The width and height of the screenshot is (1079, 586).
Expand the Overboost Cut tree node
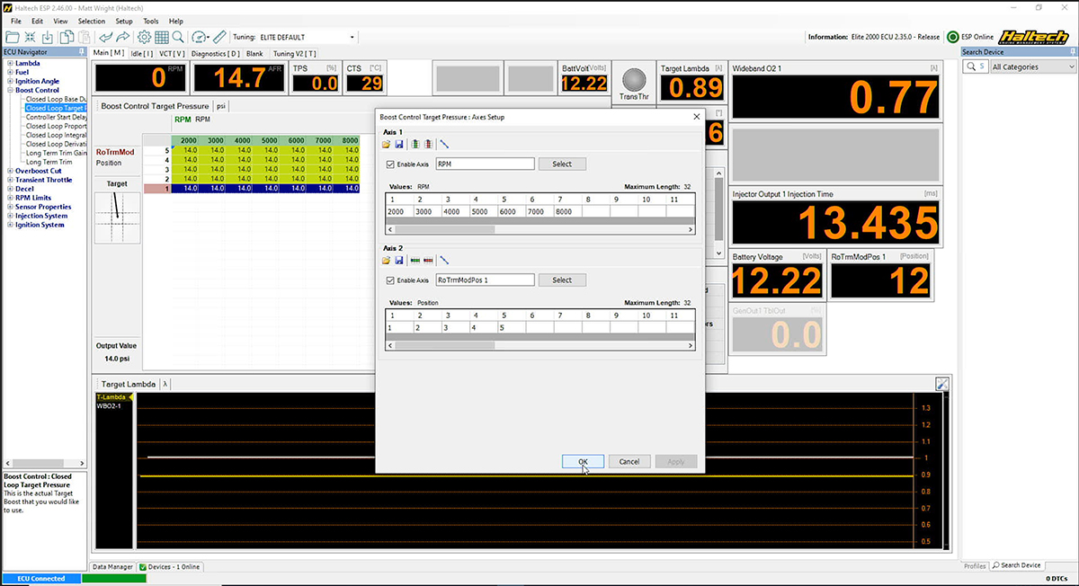(x=10, y=171)
